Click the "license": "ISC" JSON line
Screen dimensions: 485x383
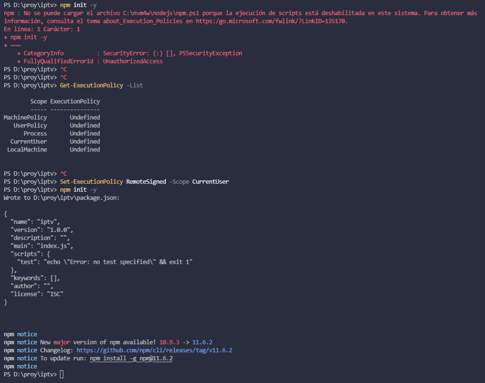tap(37, 294)
